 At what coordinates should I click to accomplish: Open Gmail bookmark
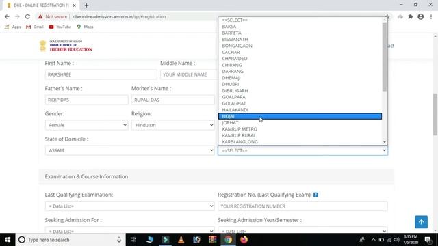(35, 27)
